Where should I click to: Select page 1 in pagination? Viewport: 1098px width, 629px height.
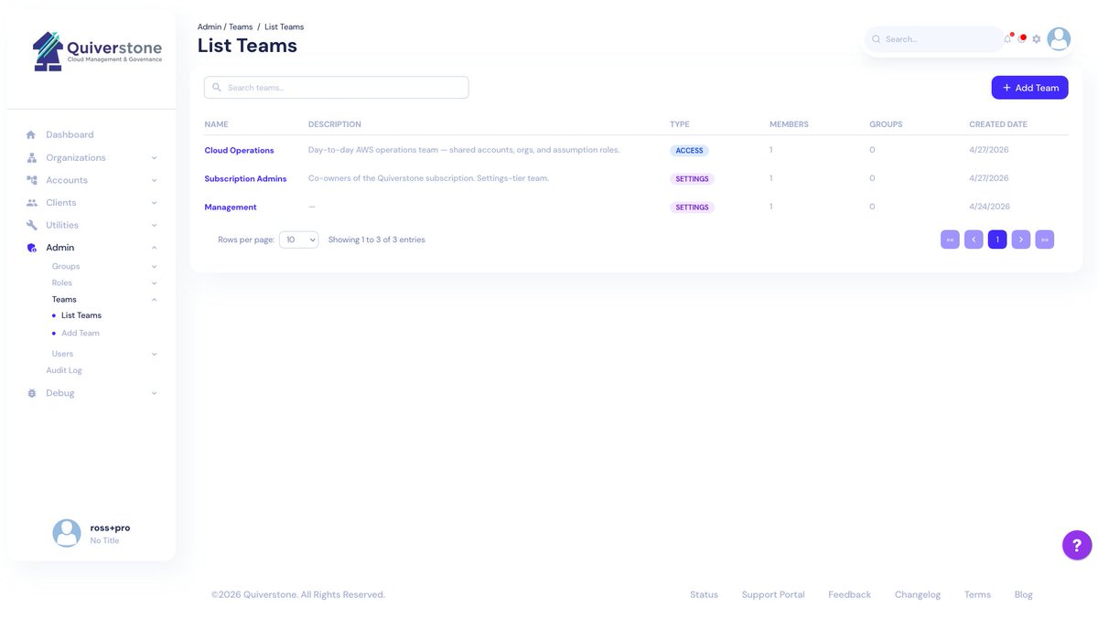coord(997,240)
